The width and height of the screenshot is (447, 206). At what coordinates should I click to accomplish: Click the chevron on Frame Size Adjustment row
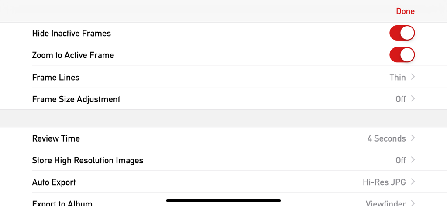point(413,99)
